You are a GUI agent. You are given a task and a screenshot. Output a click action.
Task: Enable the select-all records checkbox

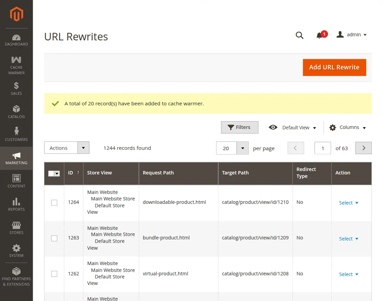[52, 173]
